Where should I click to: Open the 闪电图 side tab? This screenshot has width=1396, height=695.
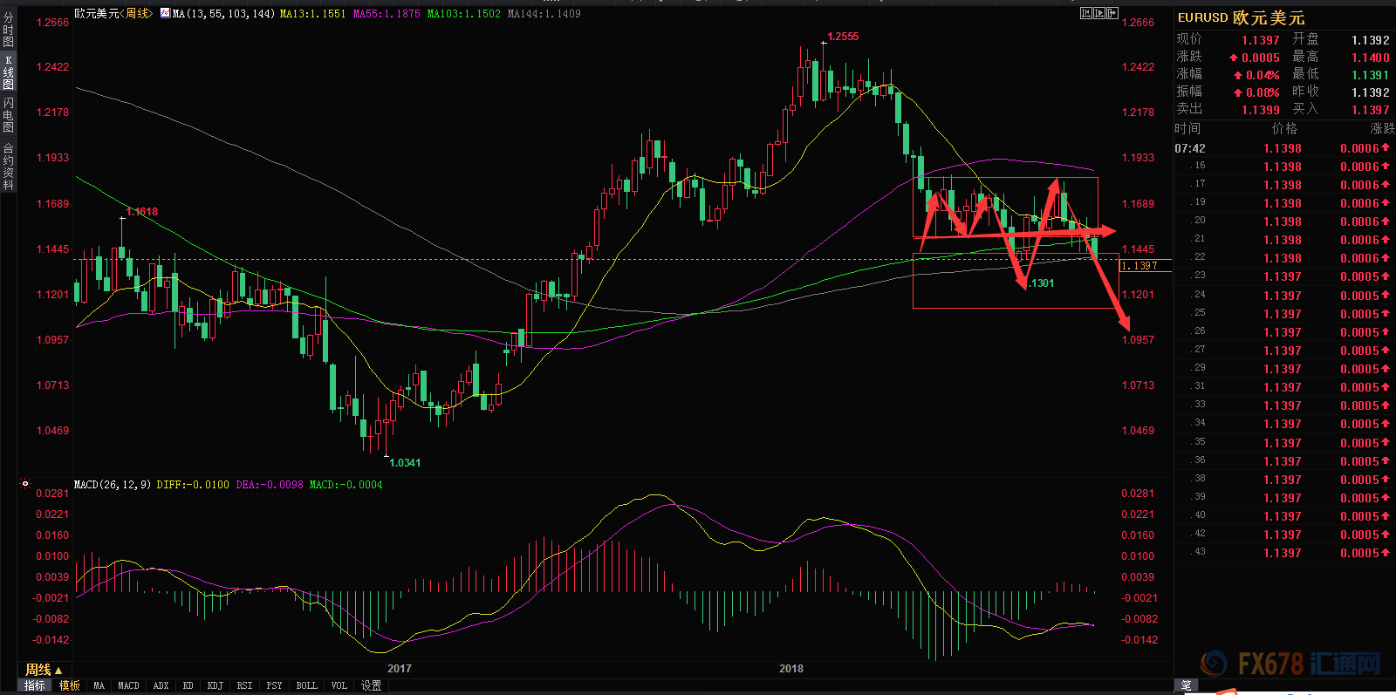(8, 115)
